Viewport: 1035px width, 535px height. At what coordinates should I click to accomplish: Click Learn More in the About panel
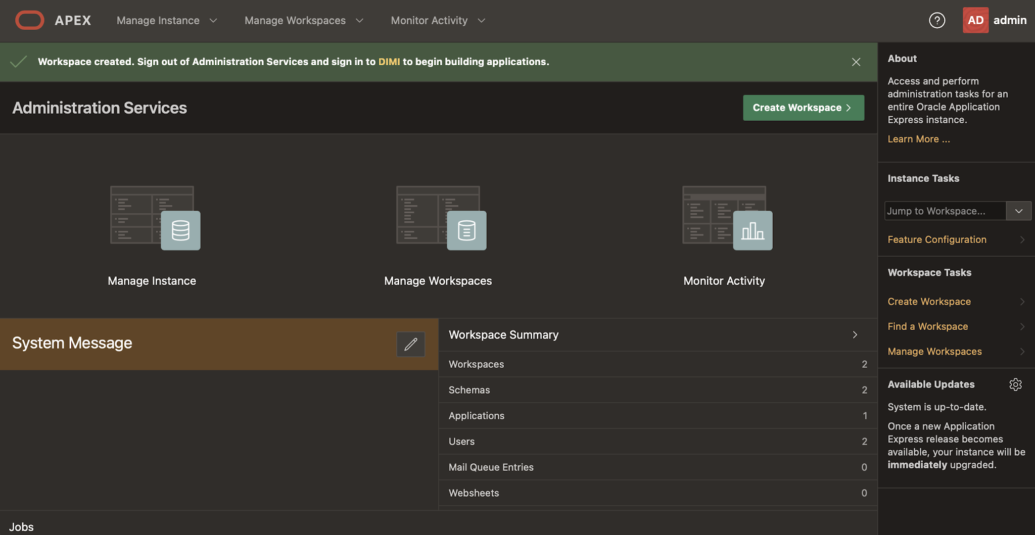(918, 138)
